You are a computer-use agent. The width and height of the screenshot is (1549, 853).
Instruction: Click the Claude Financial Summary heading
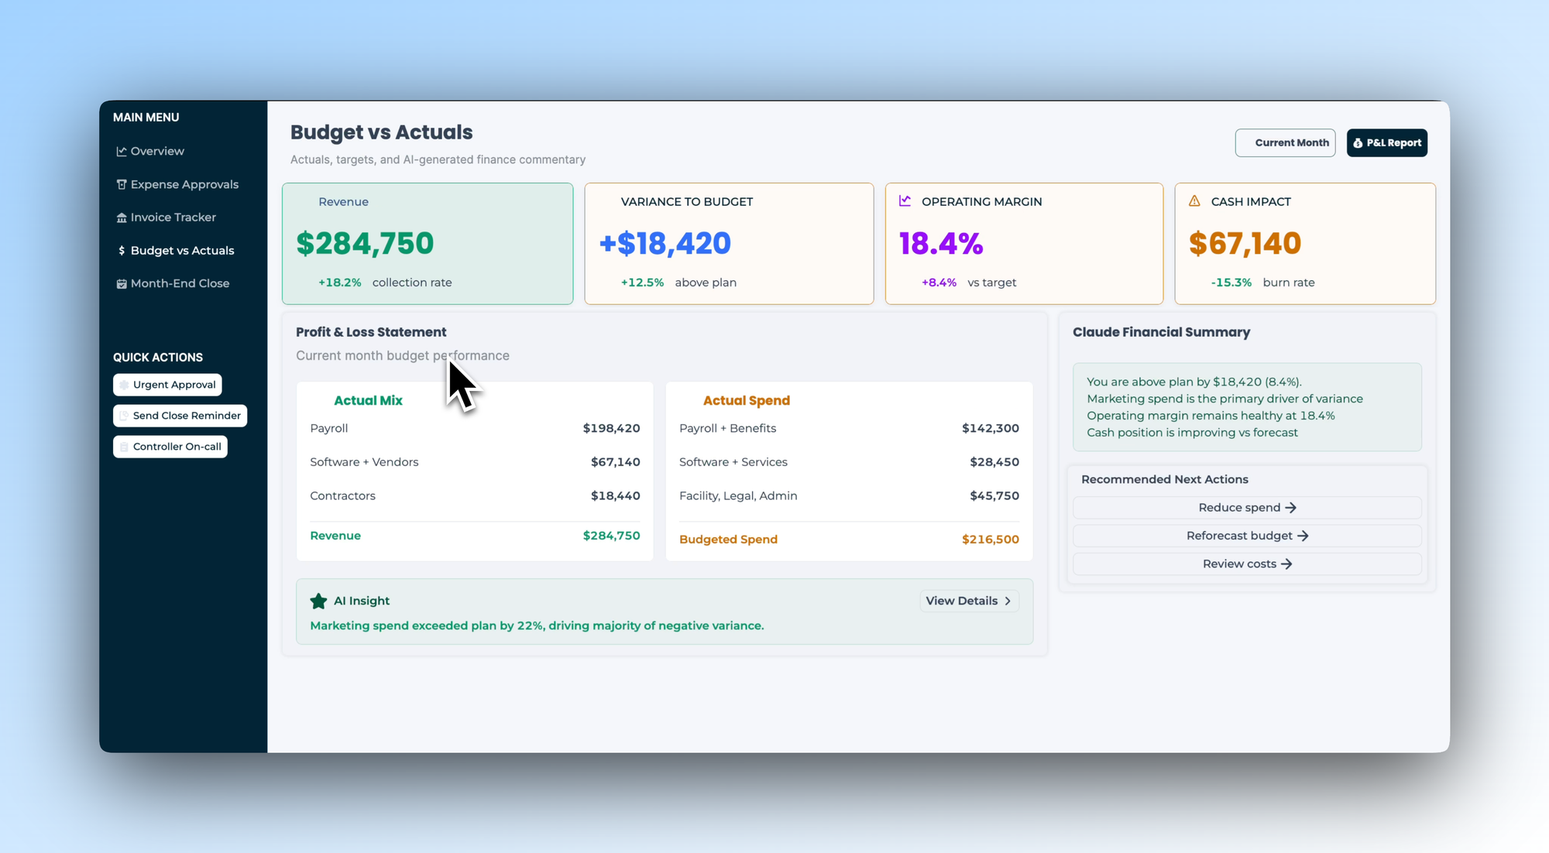click(1161, 333)
